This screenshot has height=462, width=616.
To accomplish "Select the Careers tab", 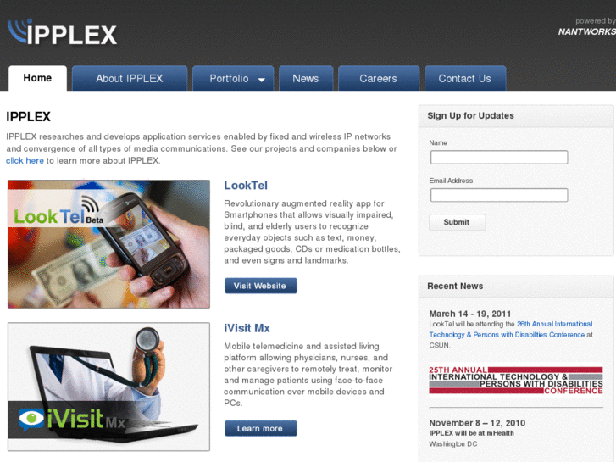I will [378, 78].
